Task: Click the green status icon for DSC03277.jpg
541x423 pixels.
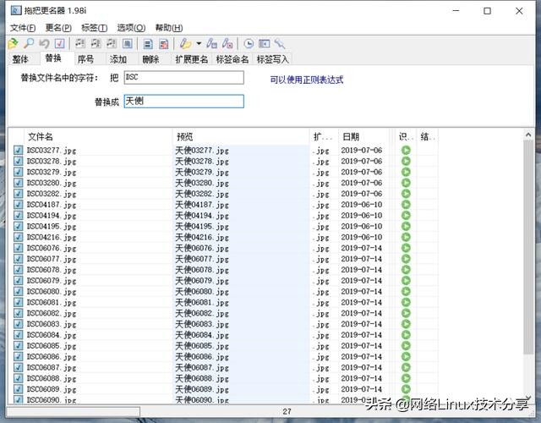Action: tap(406, 151)
